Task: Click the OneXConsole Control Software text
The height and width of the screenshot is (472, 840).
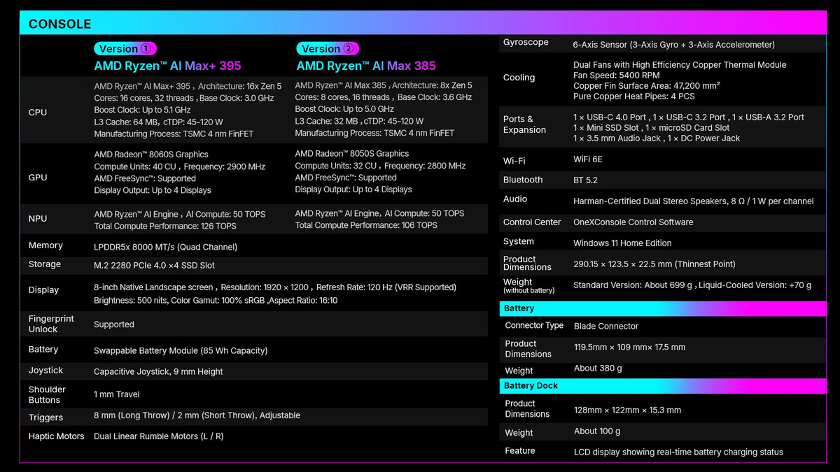Action: coord(633,222)
